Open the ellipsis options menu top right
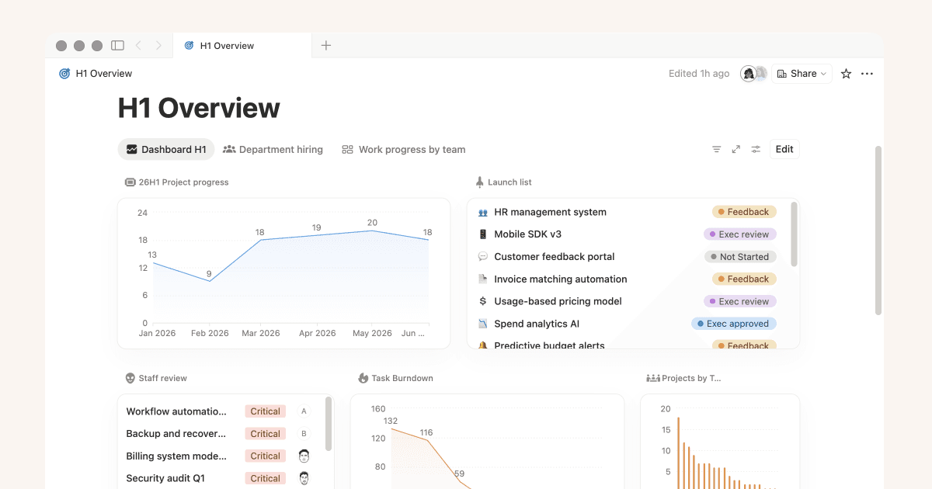The height and width of the screenshot is (489, 932). click(x=867, y=73)
